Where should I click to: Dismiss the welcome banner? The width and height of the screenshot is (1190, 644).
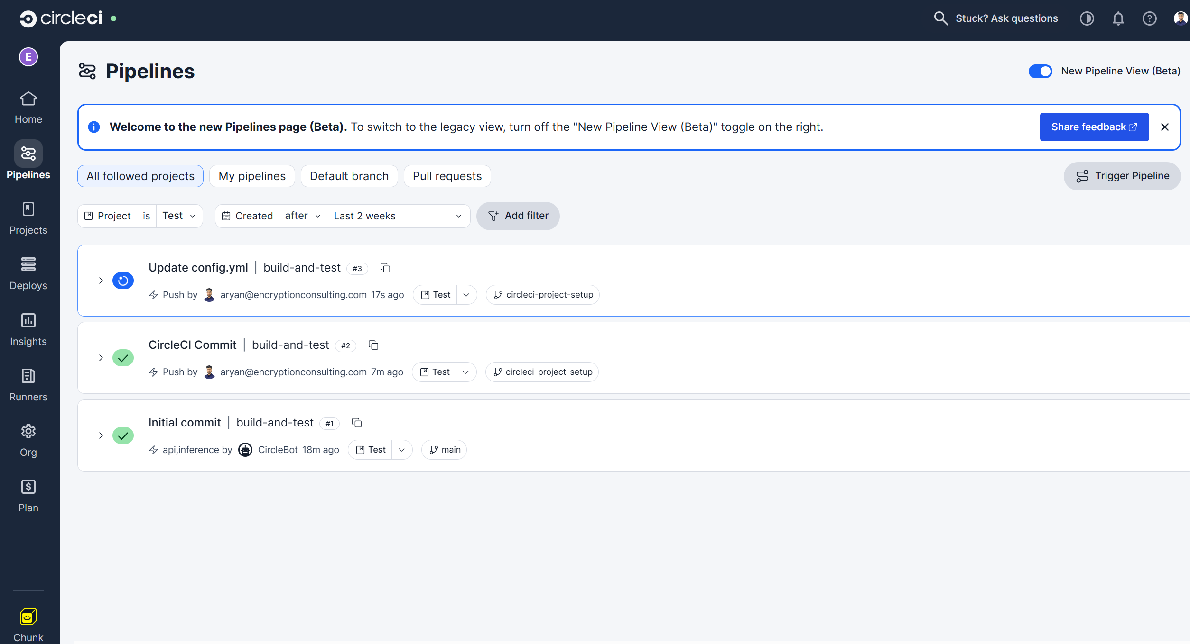(1165, 127)
